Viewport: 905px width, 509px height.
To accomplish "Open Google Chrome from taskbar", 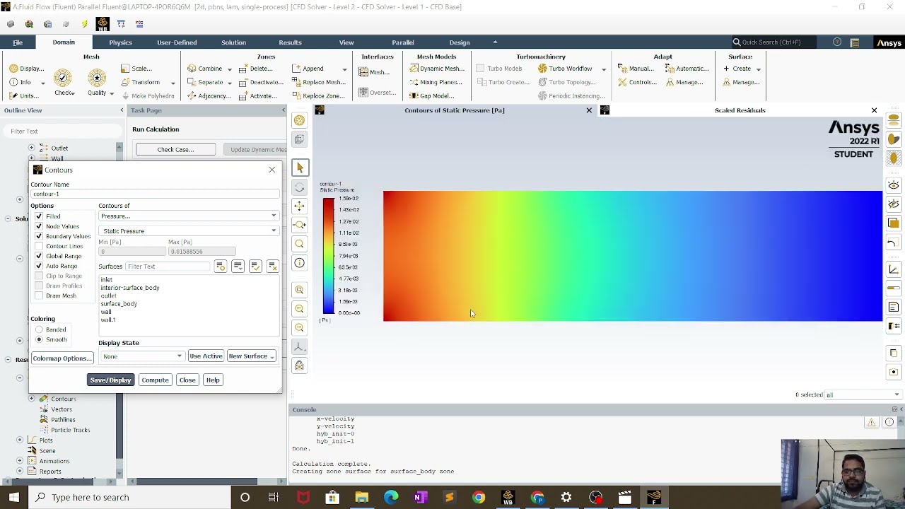I will (479, 498).
